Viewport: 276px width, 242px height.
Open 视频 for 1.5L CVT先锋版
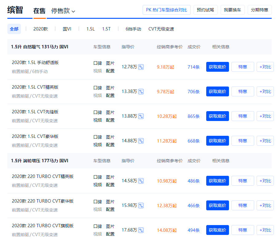[x=97, y=120]
